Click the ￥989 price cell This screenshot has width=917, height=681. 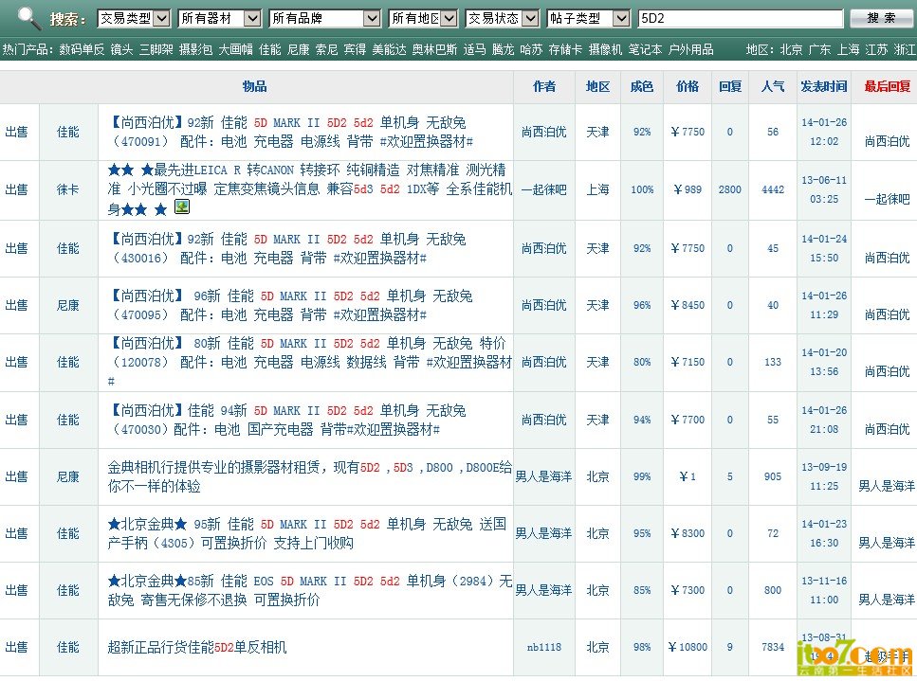pos(688,189)
